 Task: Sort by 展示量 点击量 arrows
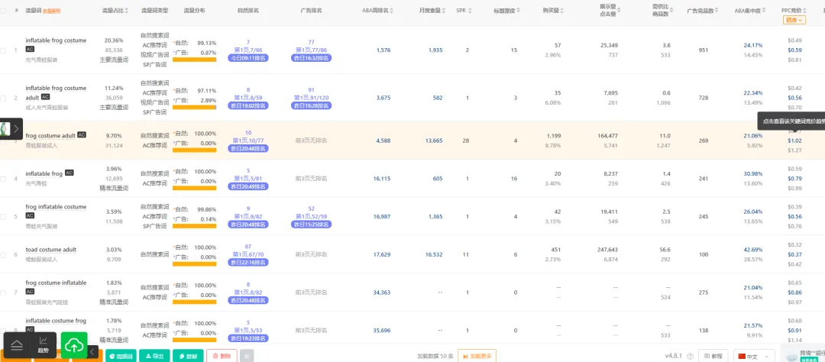620,11
